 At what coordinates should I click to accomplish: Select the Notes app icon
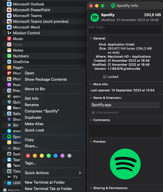click(x=9, y=50)
